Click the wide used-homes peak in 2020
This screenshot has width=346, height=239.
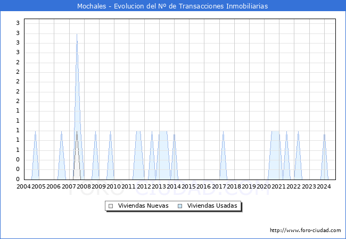[275, 156]
